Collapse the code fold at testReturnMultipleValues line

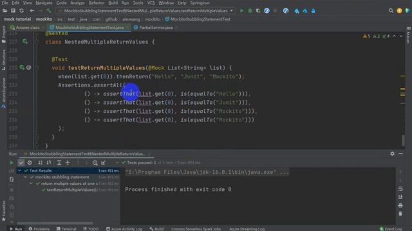[37, 68]
